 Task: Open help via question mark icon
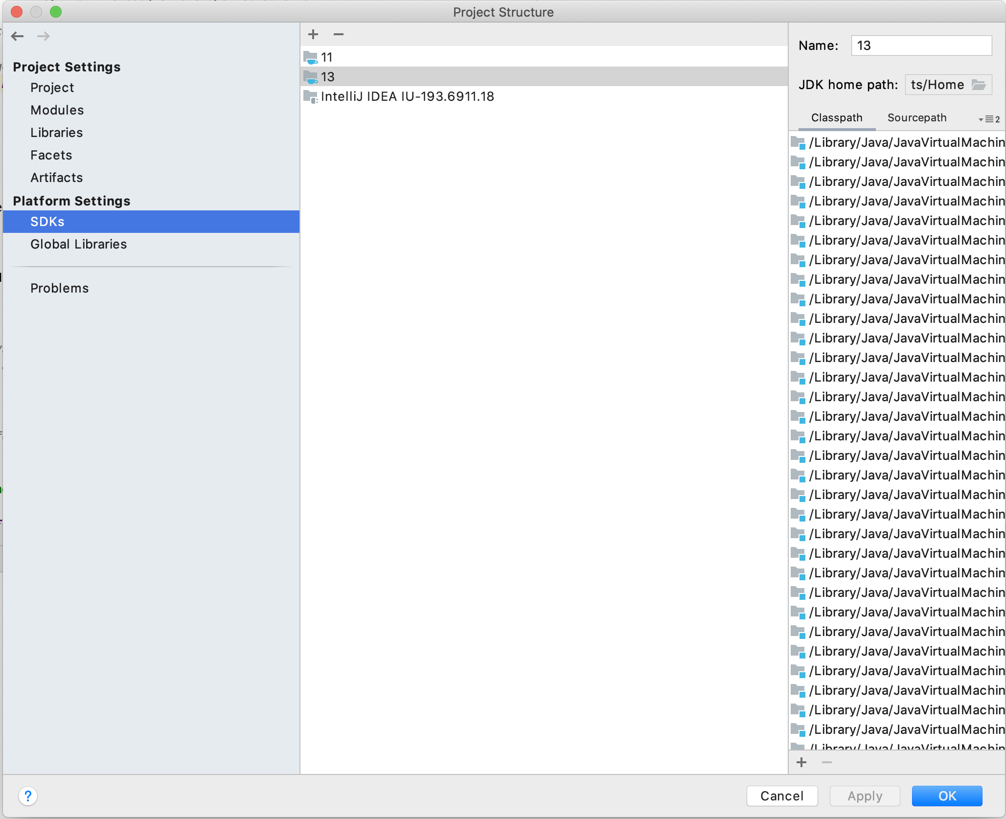28,796
